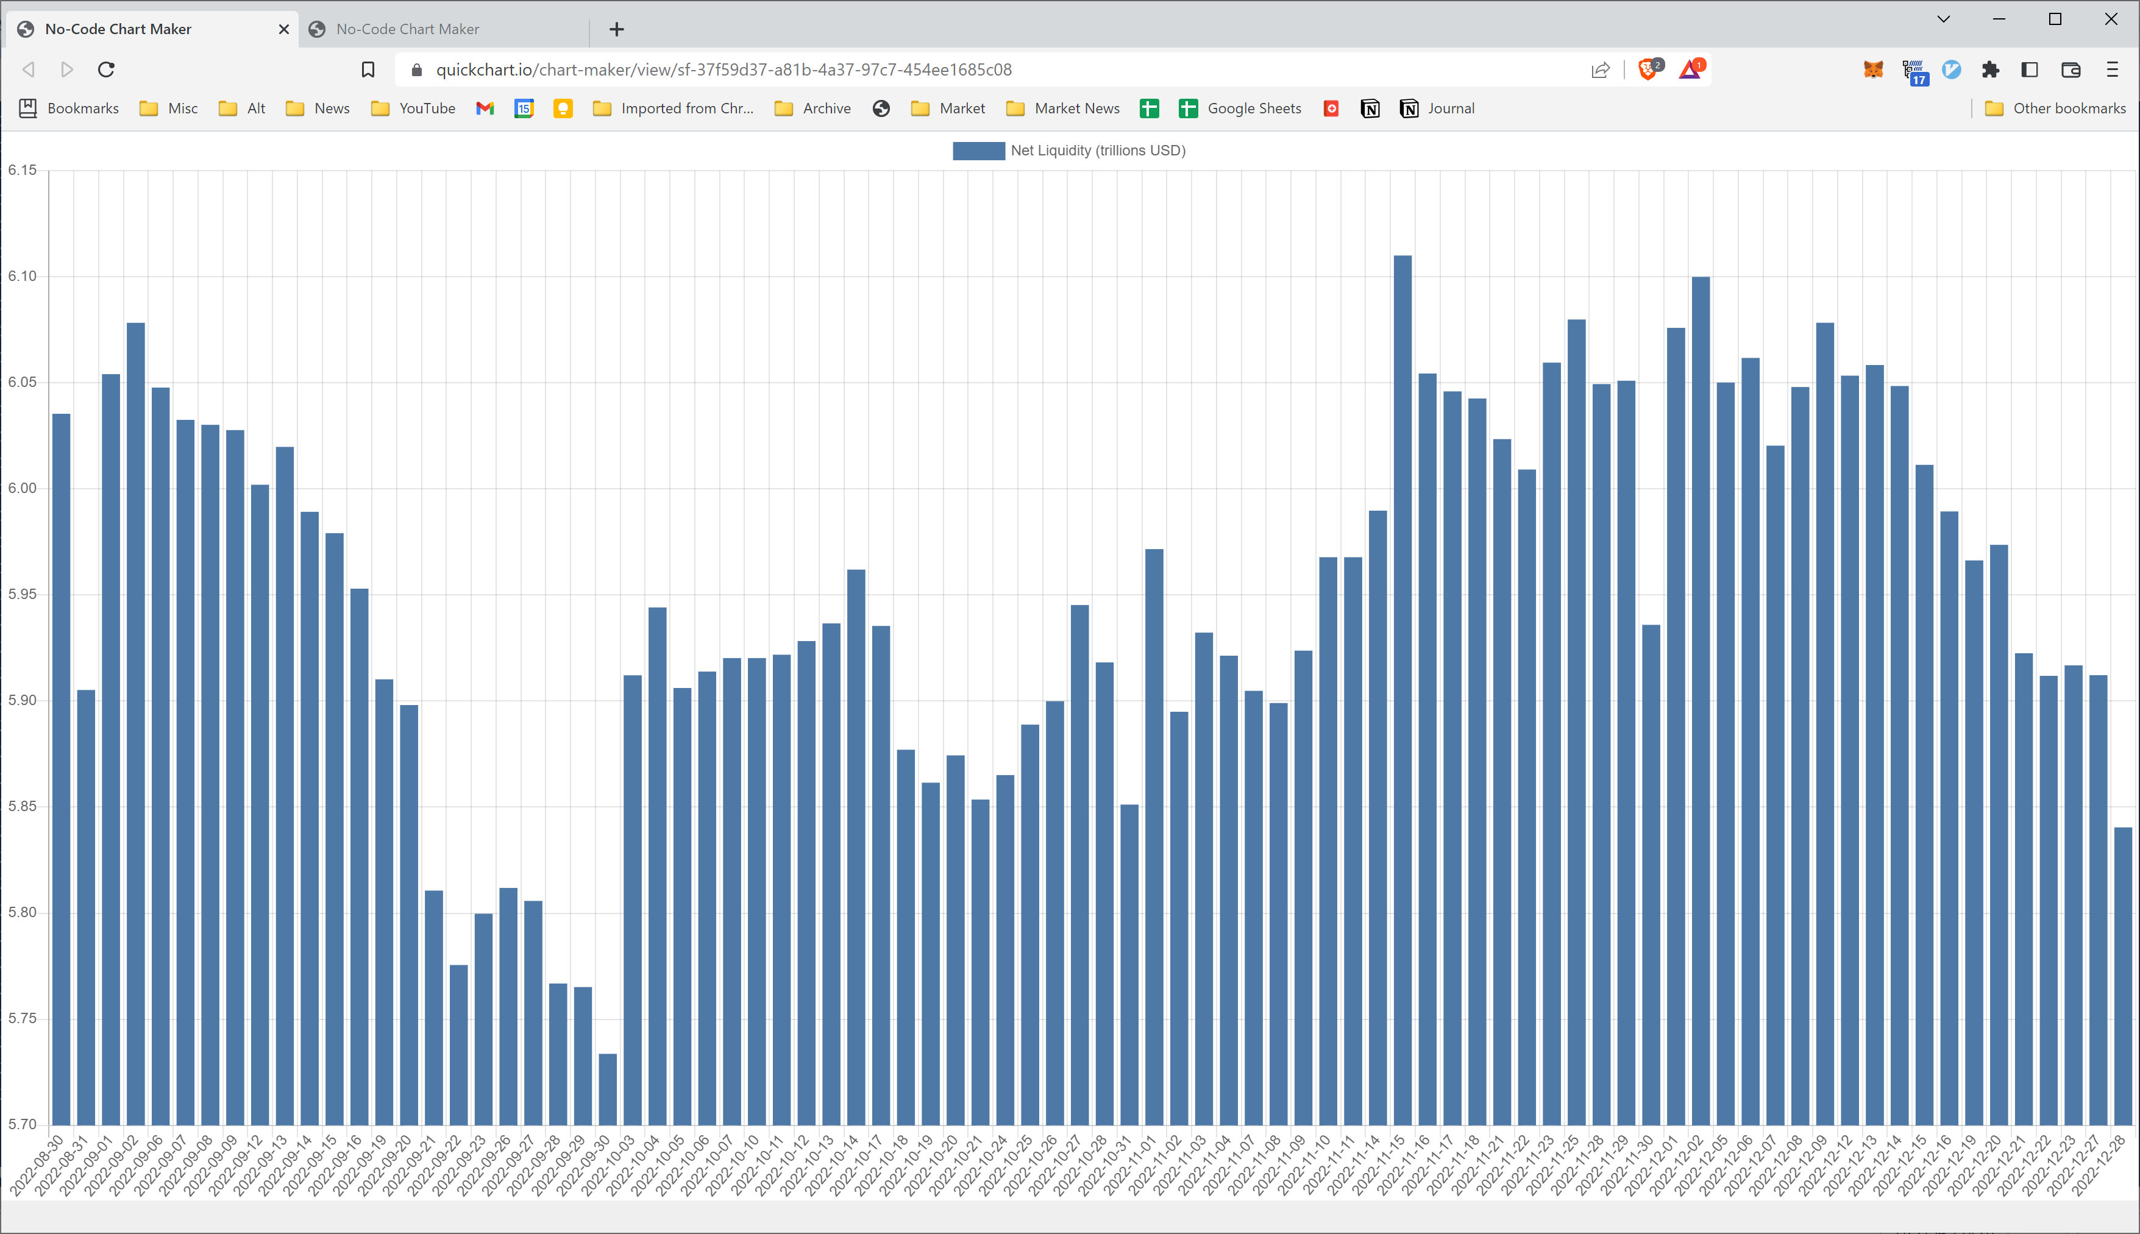Click the MetaMask fox extension icon

[x=1873, y=69]
